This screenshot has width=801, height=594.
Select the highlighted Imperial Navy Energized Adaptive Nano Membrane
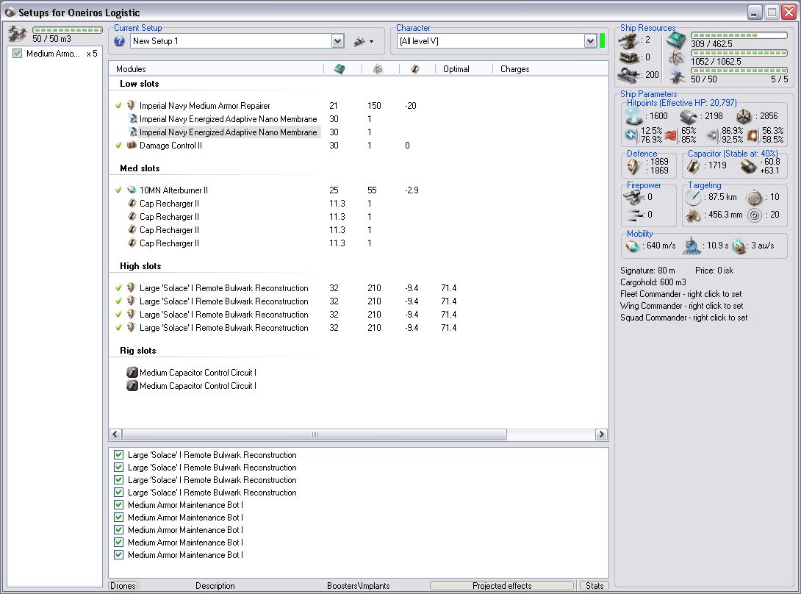point(229,132)
